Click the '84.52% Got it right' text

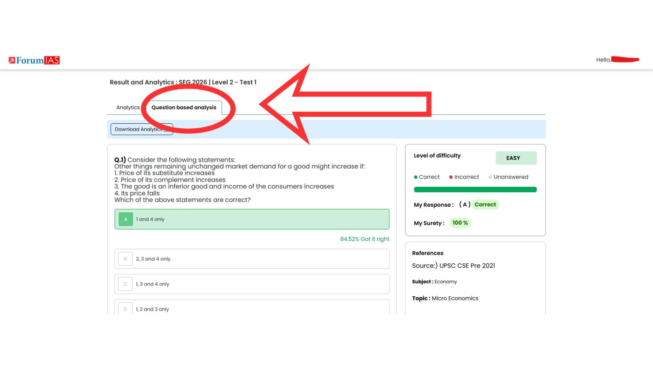[x=365, y=239]
